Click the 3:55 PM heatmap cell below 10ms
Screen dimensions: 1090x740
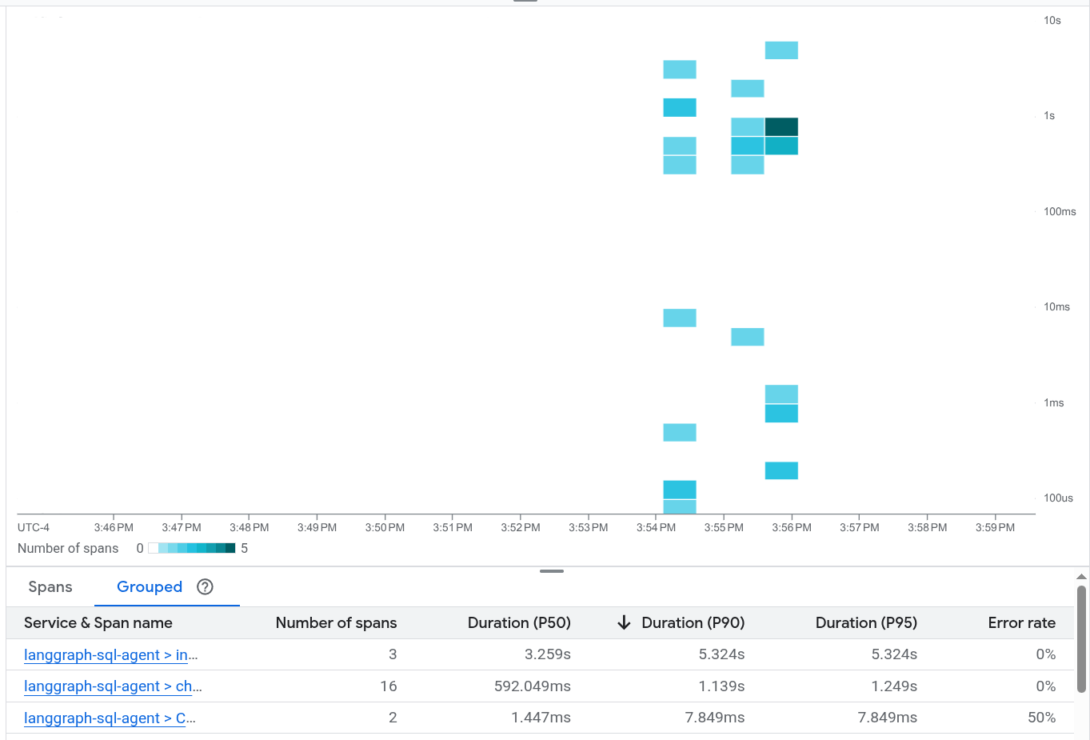(747, 337)
